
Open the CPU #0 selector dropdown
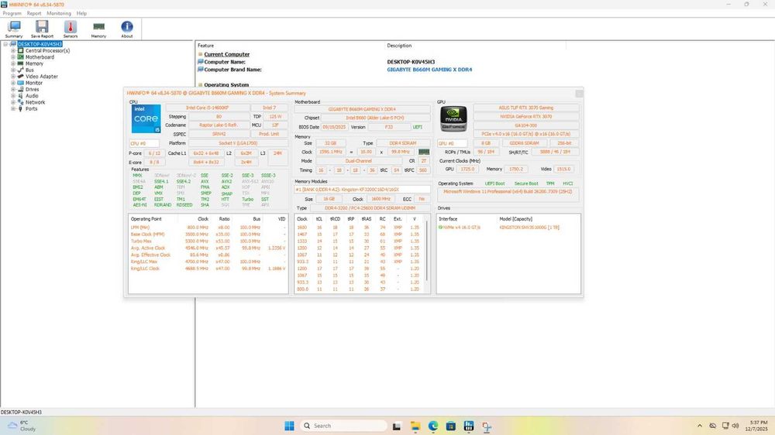144,143
